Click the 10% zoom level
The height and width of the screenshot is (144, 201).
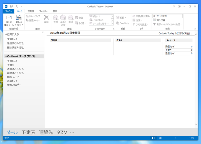[192, 138]
